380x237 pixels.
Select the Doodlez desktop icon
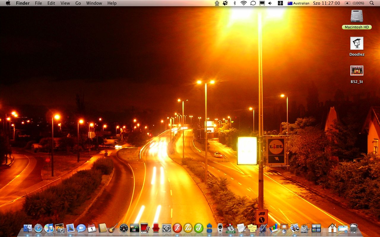coord(357,43)
